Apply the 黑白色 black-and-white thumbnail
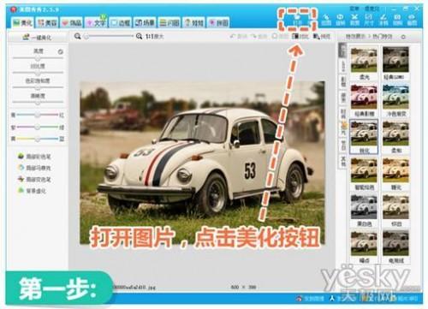Viewport: 428px width, 309px height. (364, 207)
